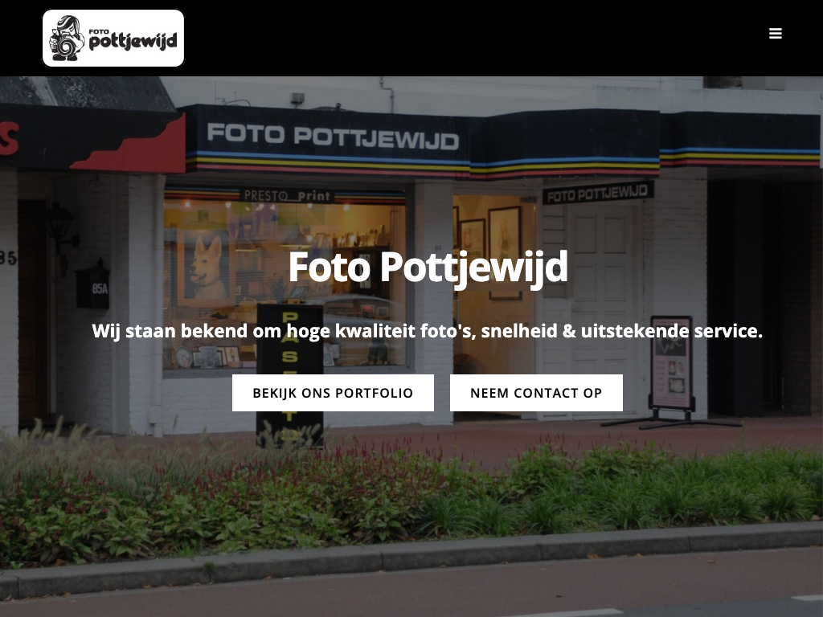
Task: Select the BEKIJK ONS PORTFOLIO button
Action: tap(333, 392)
